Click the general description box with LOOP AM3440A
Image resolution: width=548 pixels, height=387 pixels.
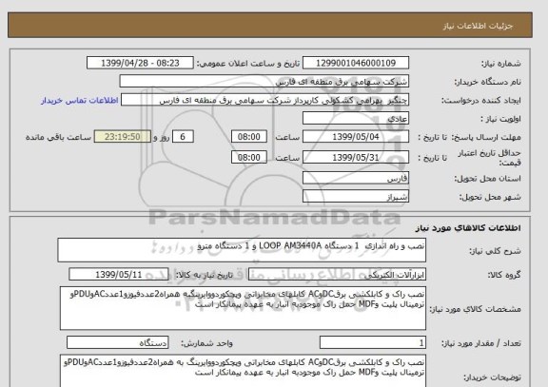pos(242,250)
